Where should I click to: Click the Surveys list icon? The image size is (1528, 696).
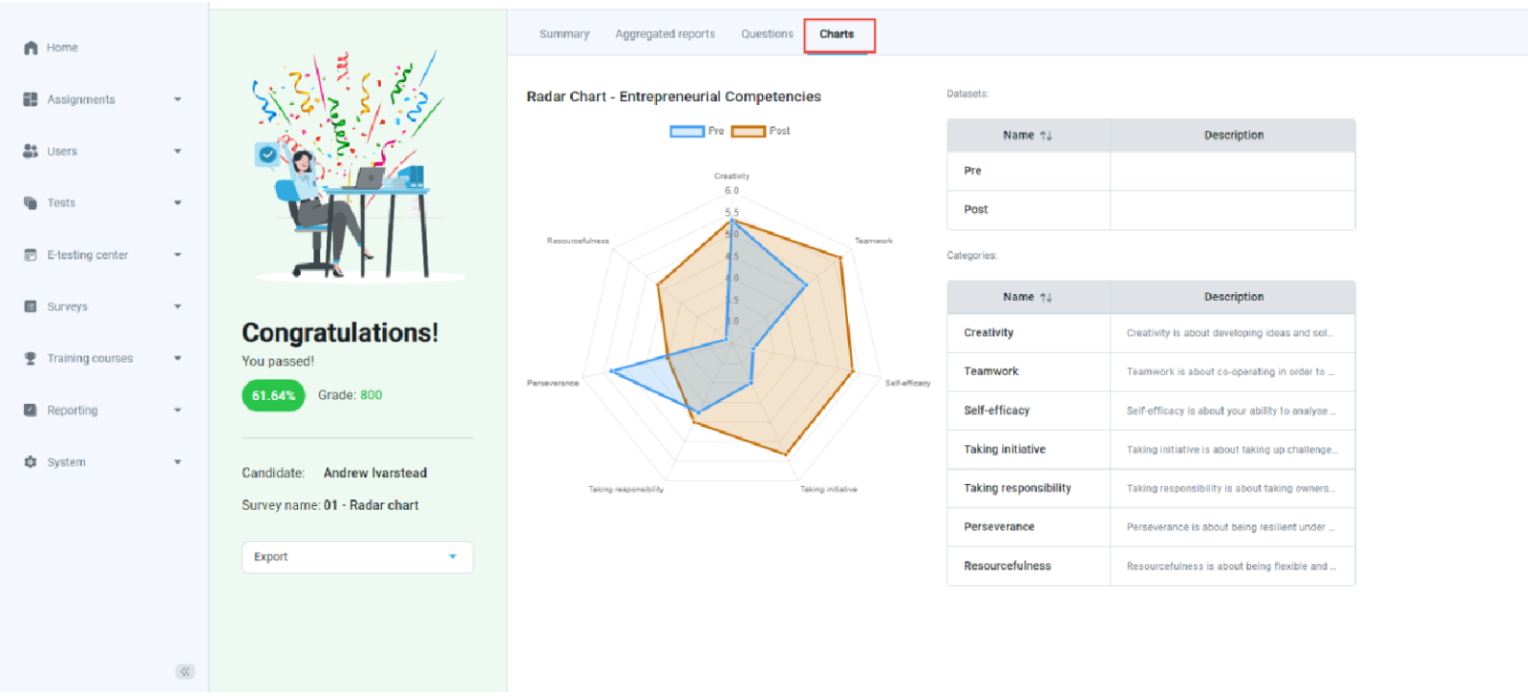[31, 306]
